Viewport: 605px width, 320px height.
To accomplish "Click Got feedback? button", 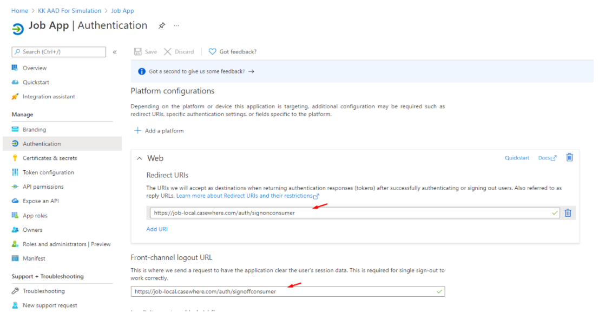I will pos(233,52).
